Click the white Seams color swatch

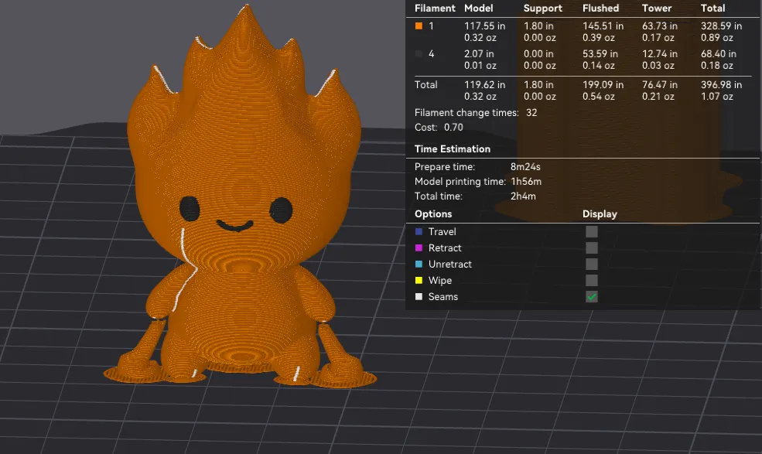419,296
